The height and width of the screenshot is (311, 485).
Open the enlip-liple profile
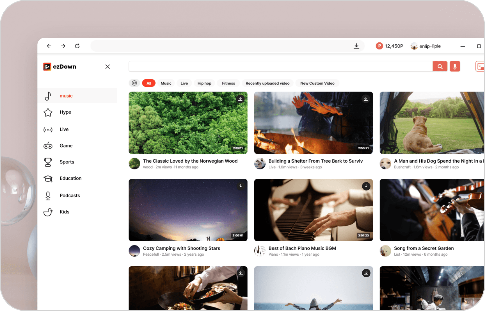click(x=425, y=46)
